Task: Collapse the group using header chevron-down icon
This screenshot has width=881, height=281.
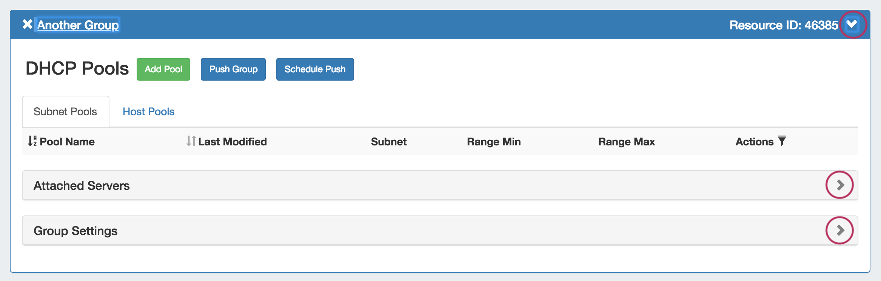Action: click(852, 24)
